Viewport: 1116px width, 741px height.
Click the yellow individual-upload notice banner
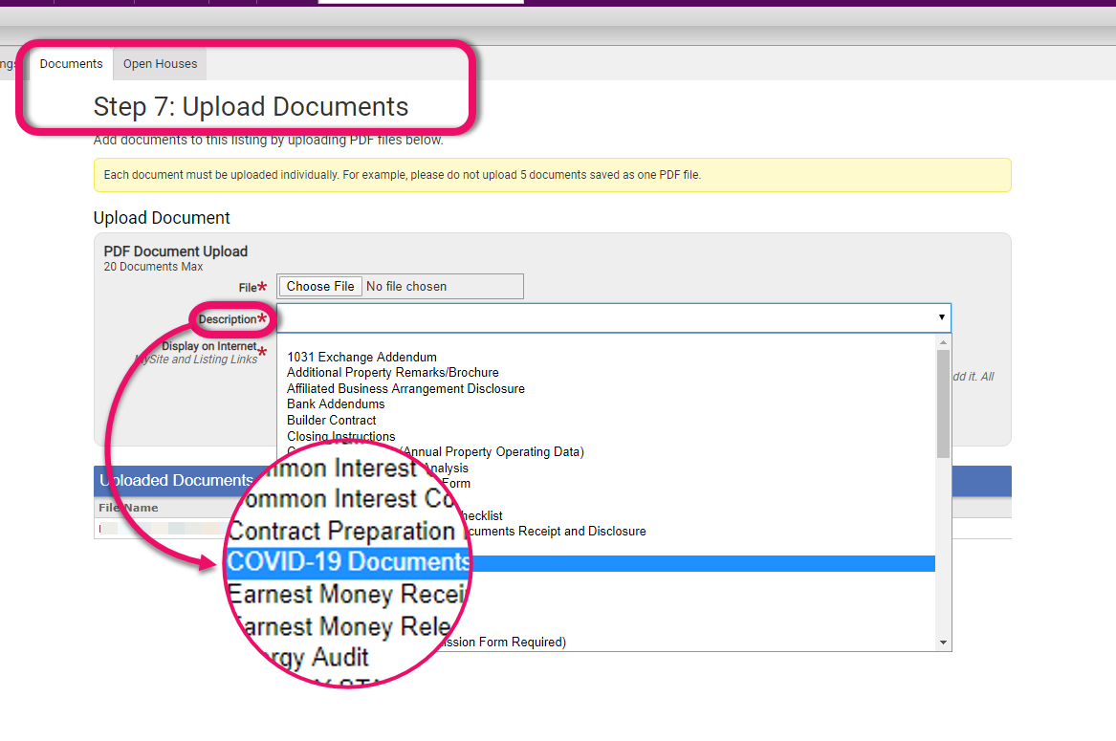(x=552, y=175)
